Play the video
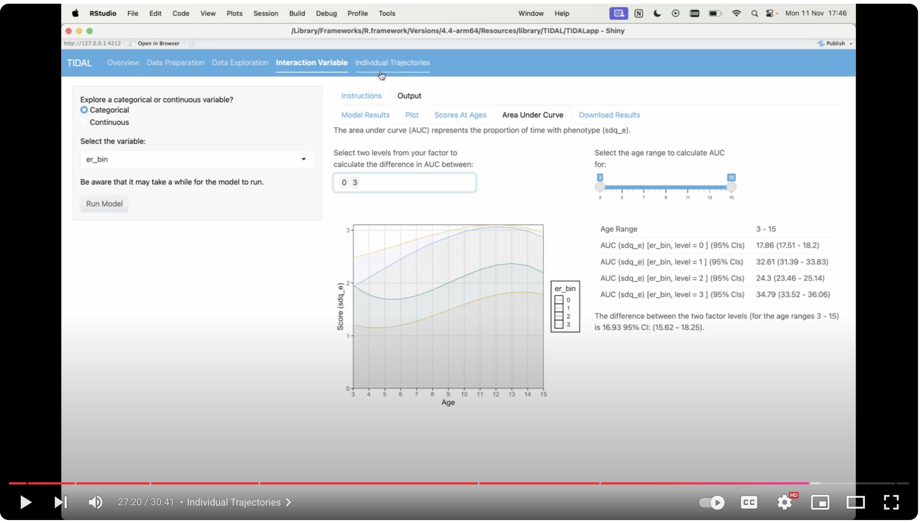Image resolution: width=921 pixels, height=523 pixels. [x=25, y=502]
